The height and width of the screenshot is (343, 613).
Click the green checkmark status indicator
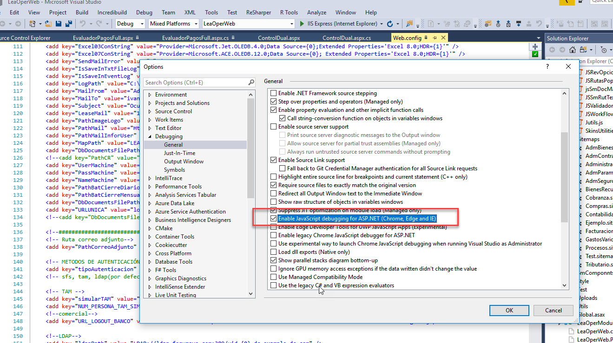535,54
